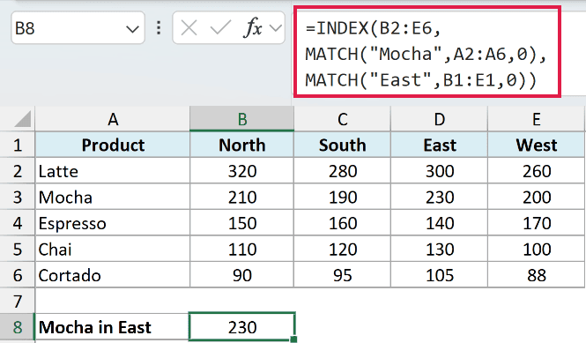Image resolution: width=586 pixels, height=343 pixels.
Task: Click Mocha's East value 230 in row 3
Action: pyautogui.click(x=439, y=198)
